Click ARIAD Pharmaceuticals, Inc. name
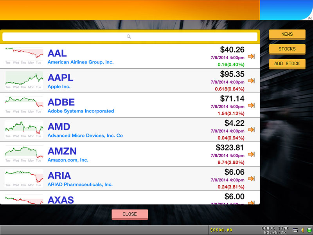This screenshot has width=313, height=235. (x=80, y=184)
